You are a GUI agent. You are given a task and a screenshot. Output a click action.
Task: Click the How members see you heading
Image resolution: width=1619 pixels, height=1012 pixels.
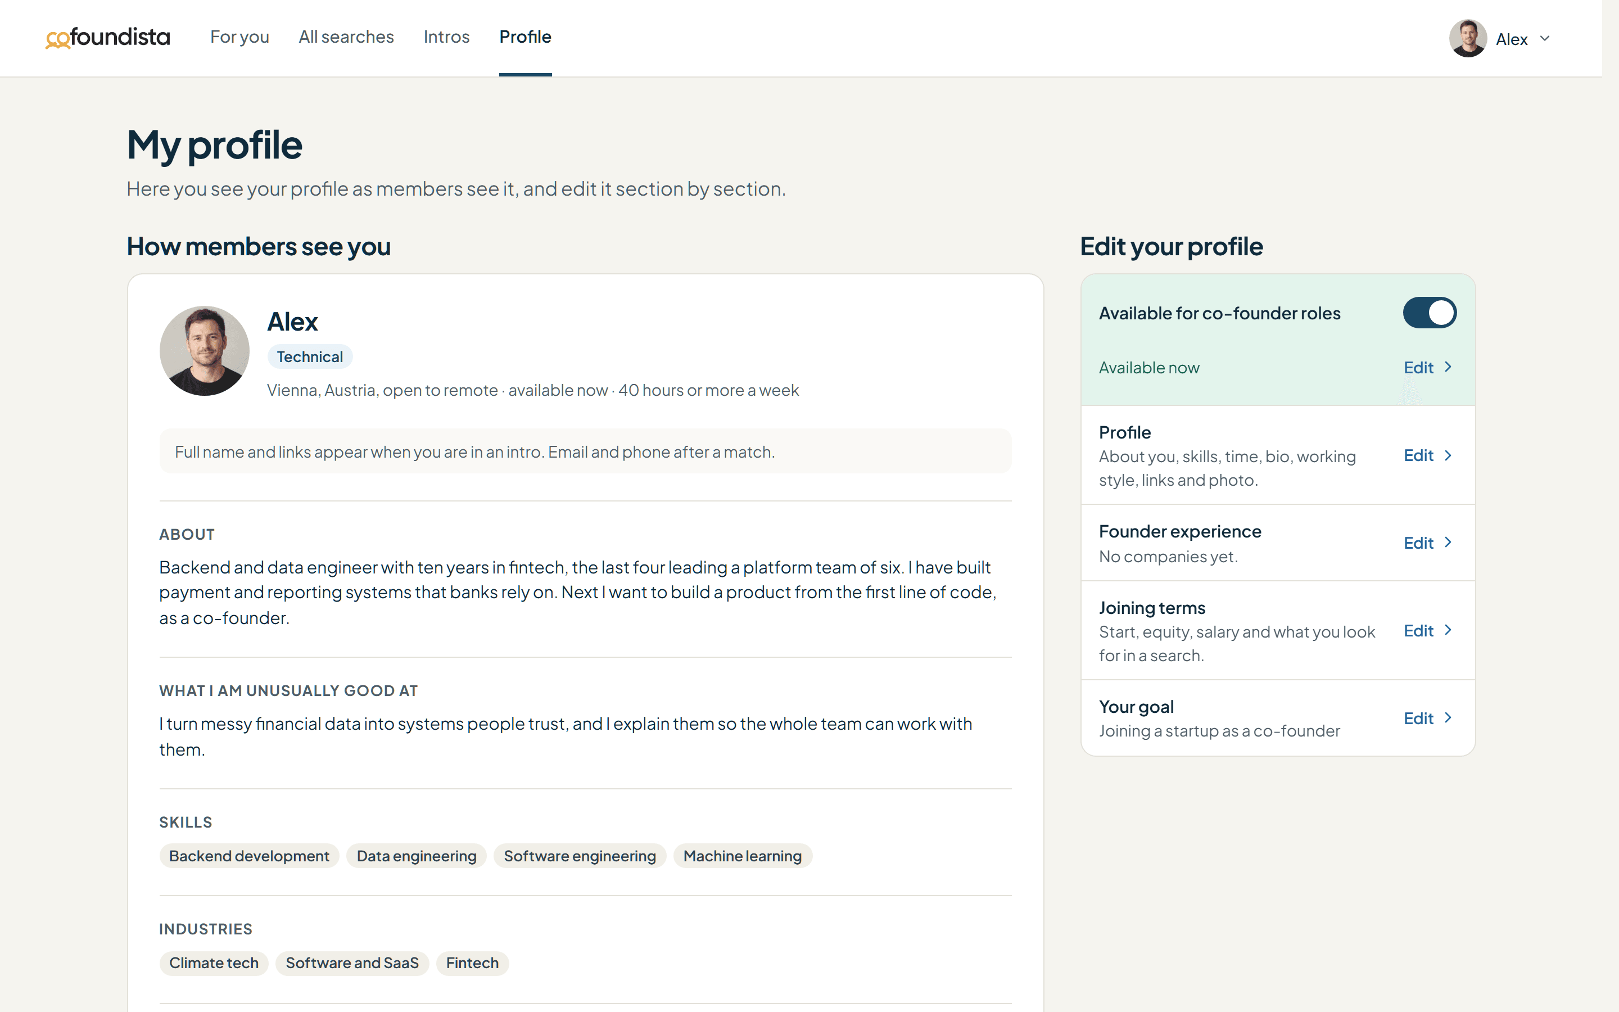258,246
